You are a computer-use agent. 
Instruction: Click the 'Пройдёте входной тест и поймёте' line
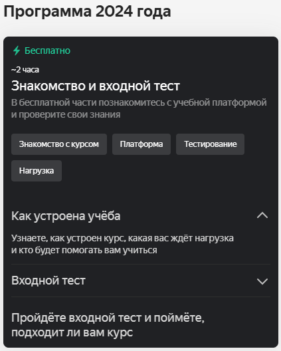(x=108, y=318)
